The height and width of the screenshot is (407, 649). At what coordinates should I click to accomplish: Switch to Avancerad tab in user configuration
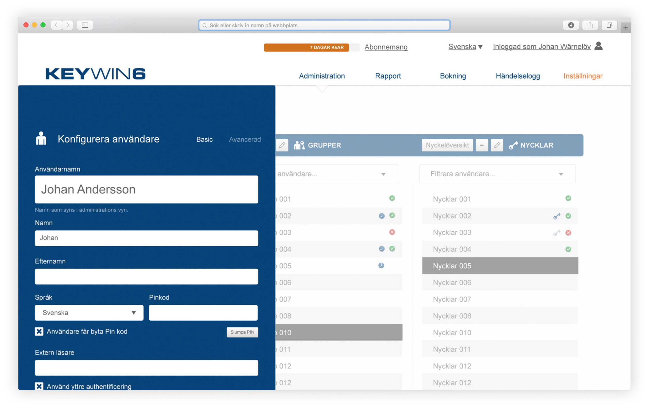(x=245, y=139)
